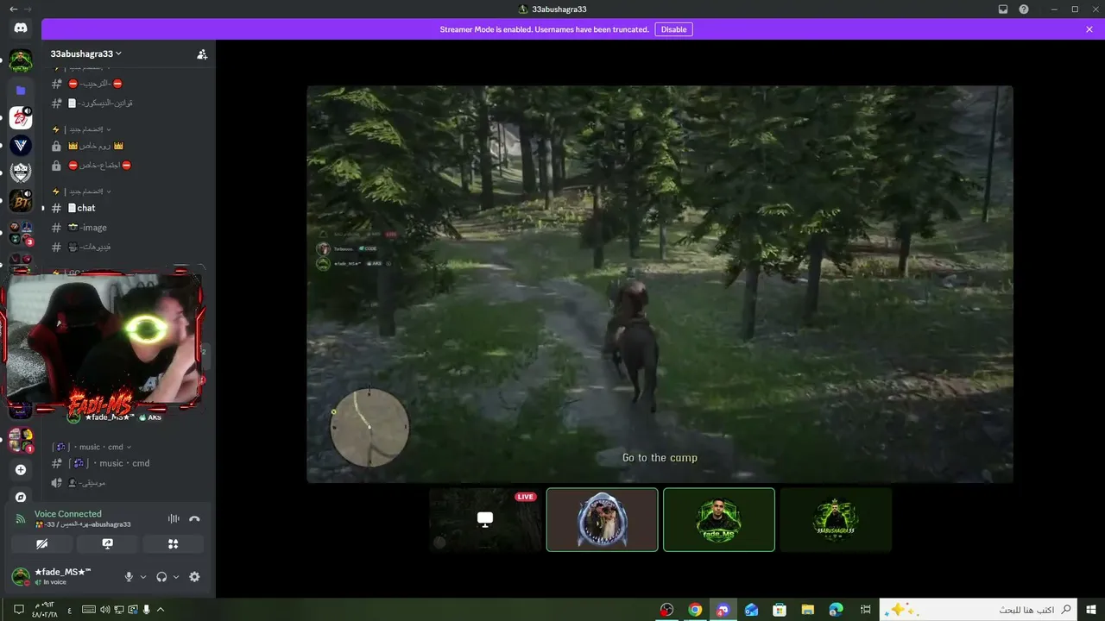Screen dimensions: 1105x621
Task: Open Windows Task View icon
Action: (865, 610)
